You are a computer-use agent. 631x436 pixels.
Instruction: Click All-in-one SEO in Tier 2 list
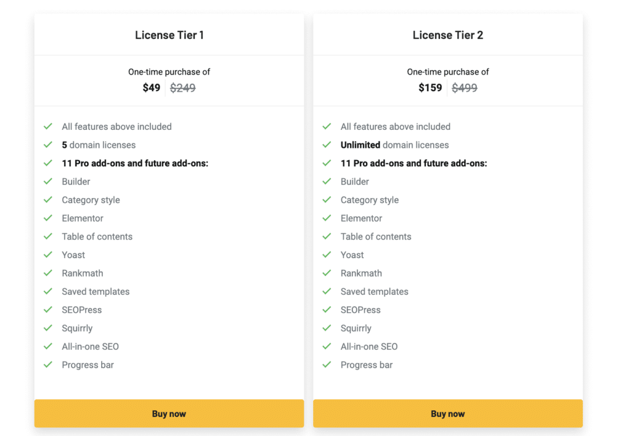369,347
